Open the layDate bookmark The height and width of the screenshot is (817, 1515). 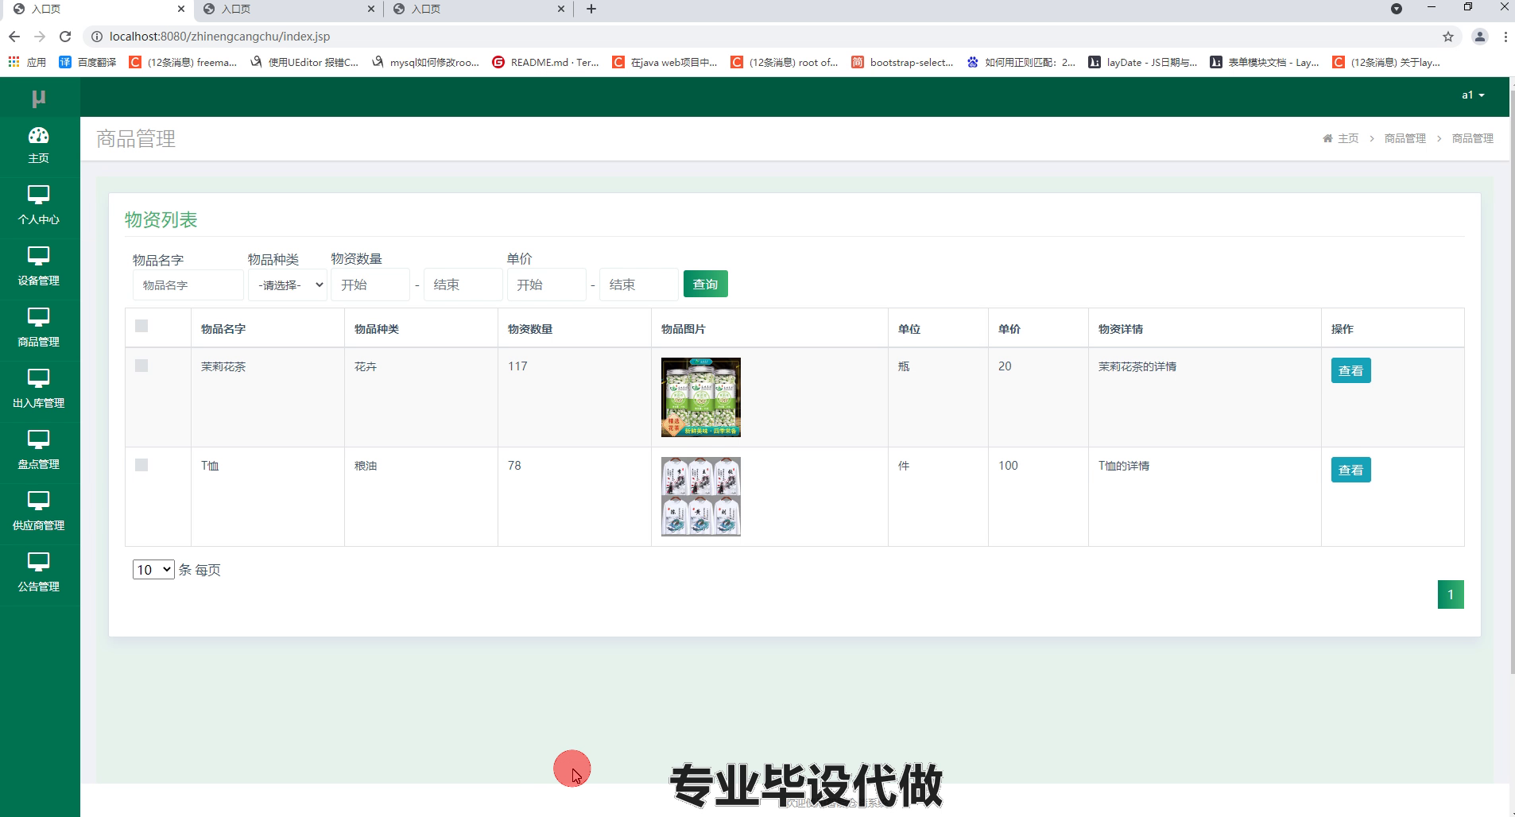click(1143, 62)
